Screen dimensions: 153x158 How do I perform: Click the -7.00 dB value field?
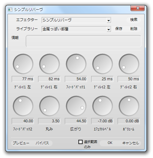pos(102,121)
